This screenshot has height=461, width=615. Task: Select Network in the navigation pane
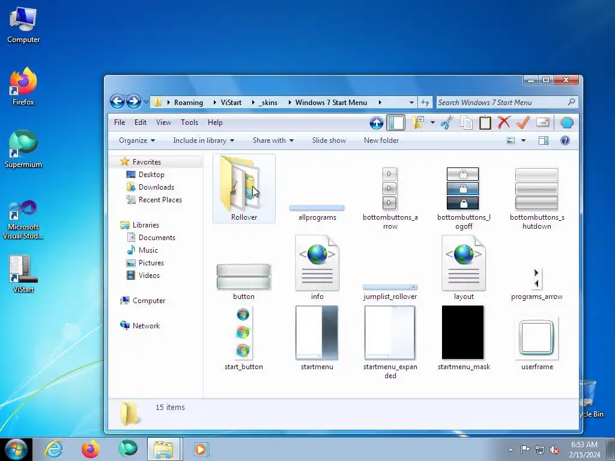146,326
